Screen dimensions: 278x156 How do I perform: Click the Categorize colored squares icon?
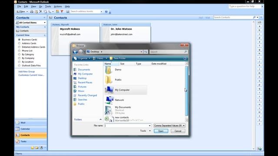[57, 12]
